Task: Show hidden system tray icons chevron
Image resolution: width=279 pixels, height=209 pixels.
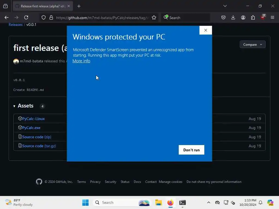Action: point(208,202)
